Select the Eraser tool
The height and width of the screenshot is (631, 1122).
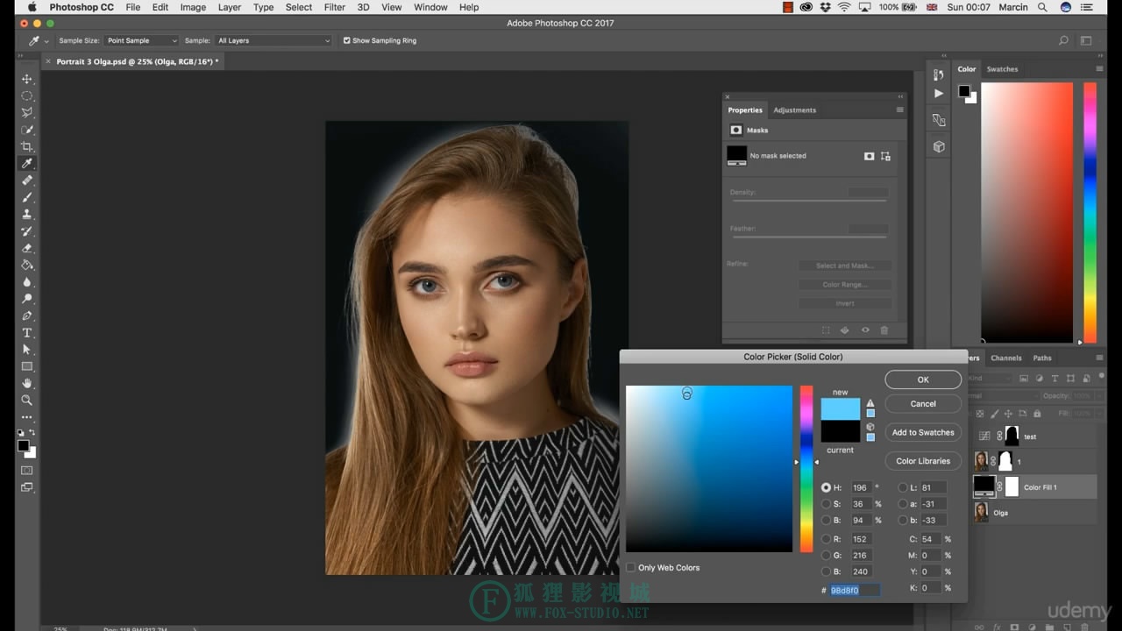click(x=27, y=248)
